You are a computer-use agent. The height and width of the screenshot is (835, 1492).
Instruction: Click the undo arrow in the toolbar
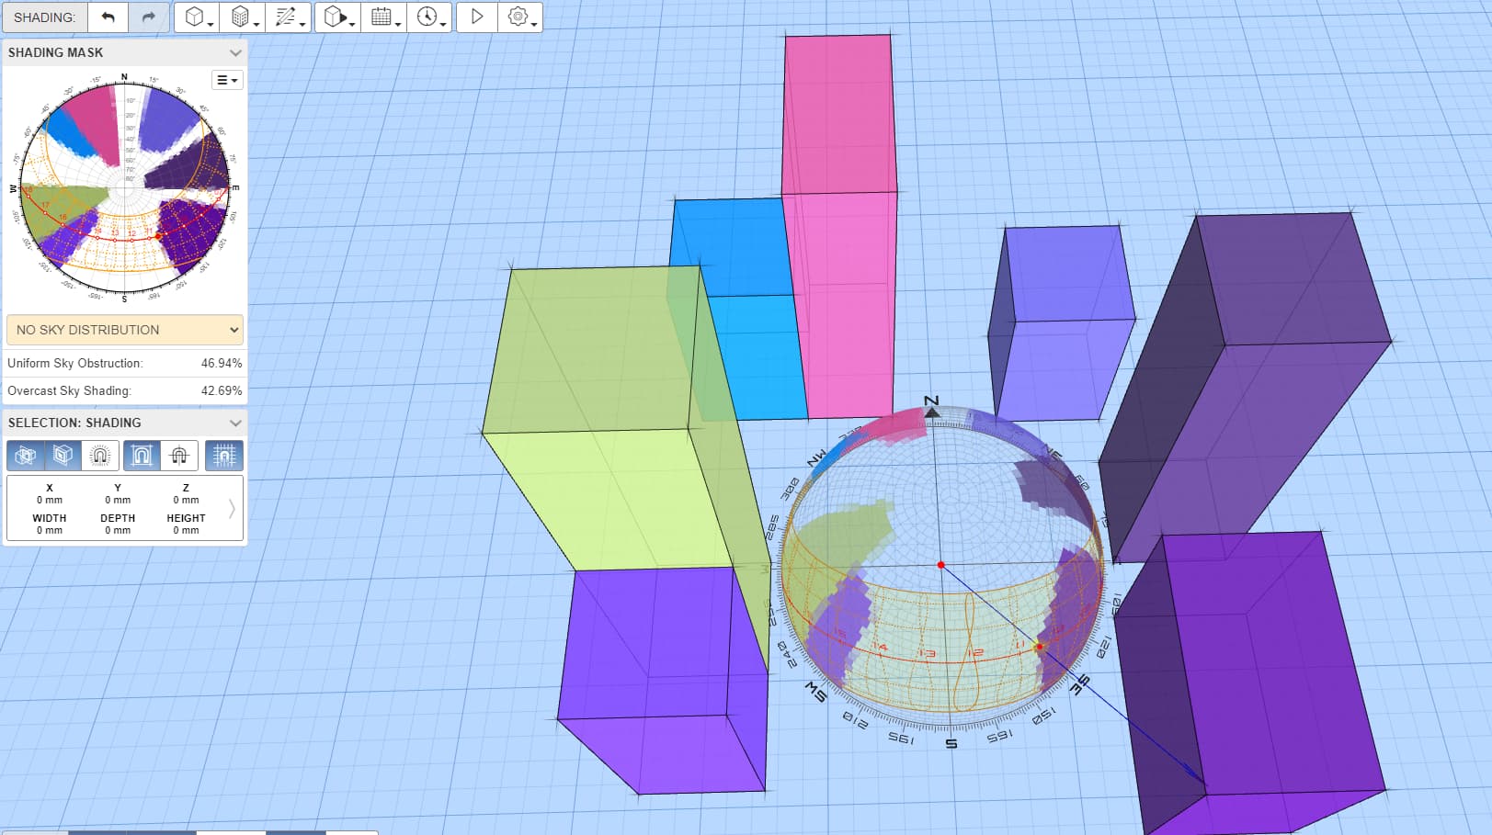(x=108, y=17)
